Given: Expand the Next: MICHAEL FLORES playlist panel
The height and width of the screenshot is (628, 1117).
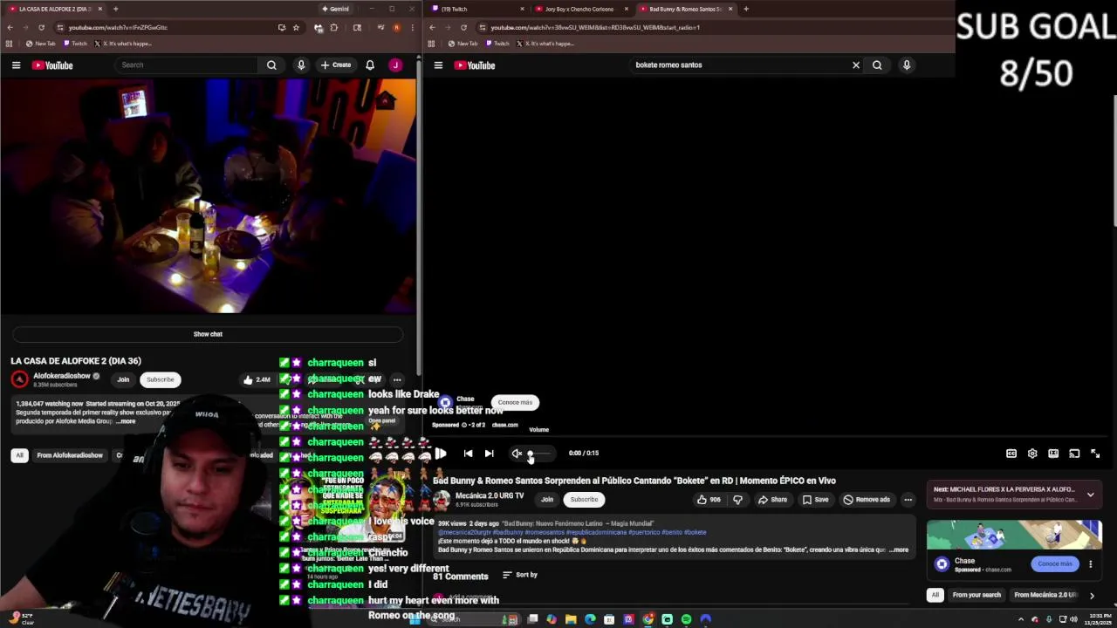Looking at the screenshot, I should pyautogui.click(x=1090, y=495).
